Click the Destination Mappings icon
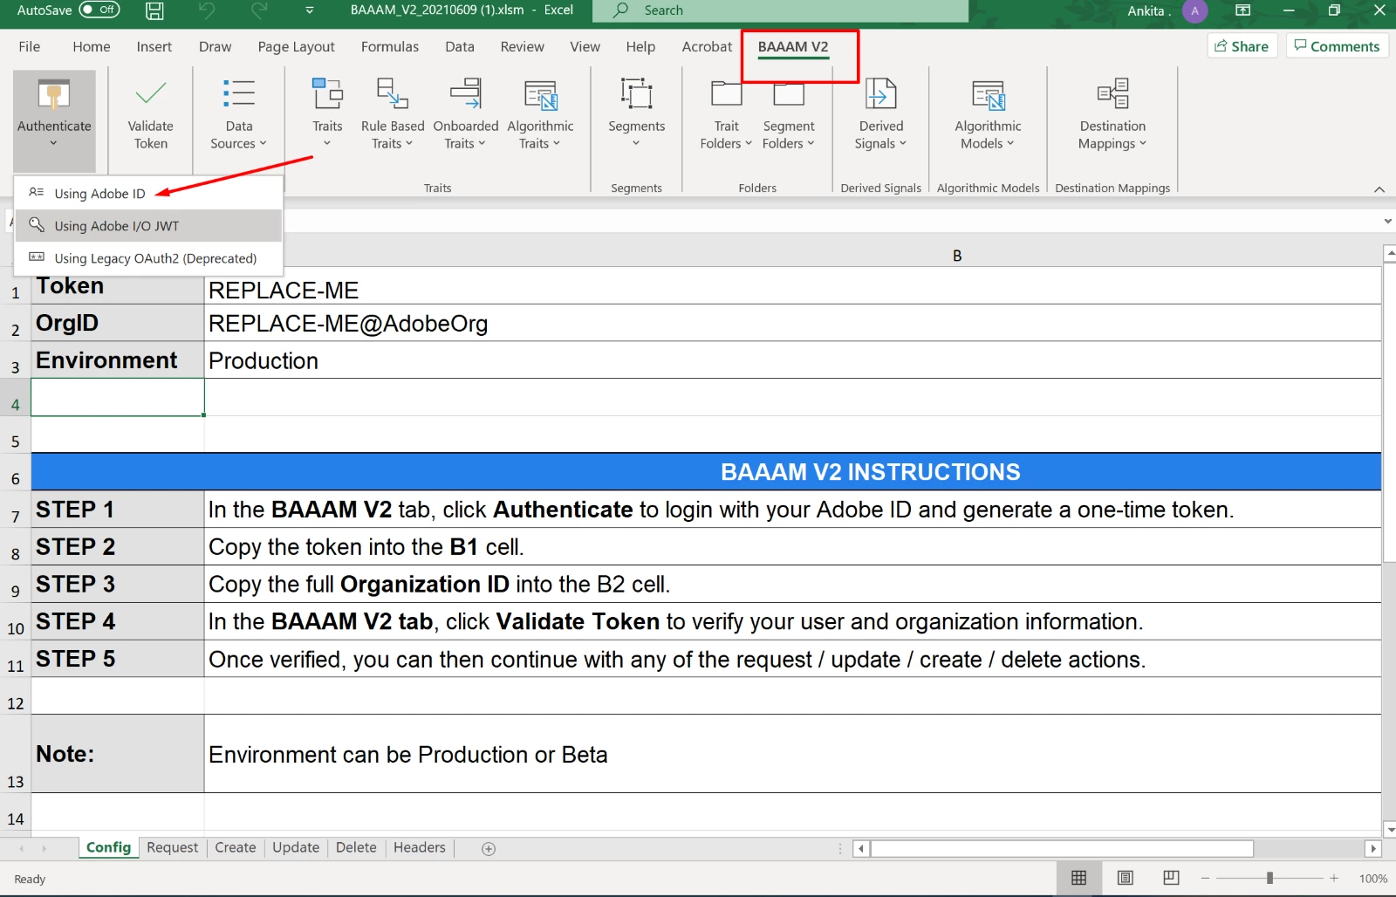 [x=1113, y=93]
